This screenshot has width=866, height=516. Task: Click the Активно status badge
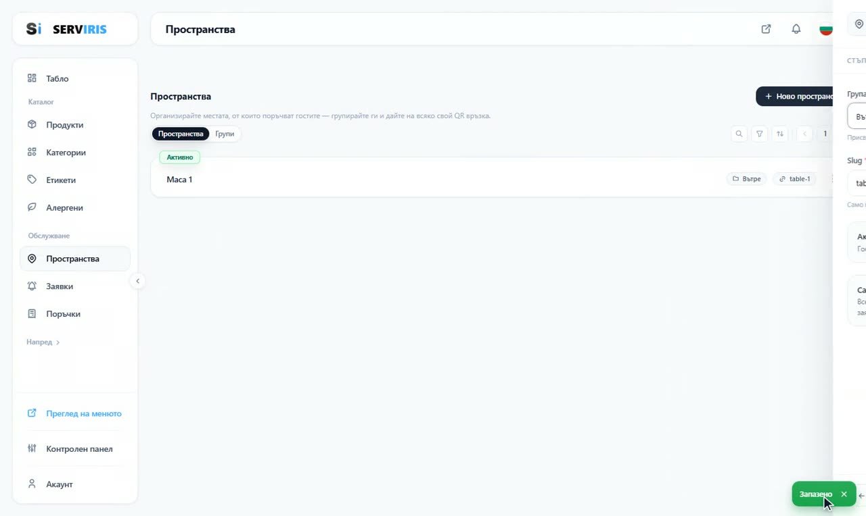click(x=180, y=157)
